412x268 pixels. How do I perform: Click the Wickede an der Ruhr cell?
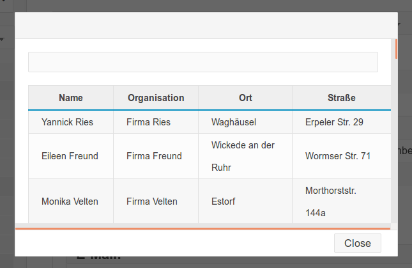(245, 156)
